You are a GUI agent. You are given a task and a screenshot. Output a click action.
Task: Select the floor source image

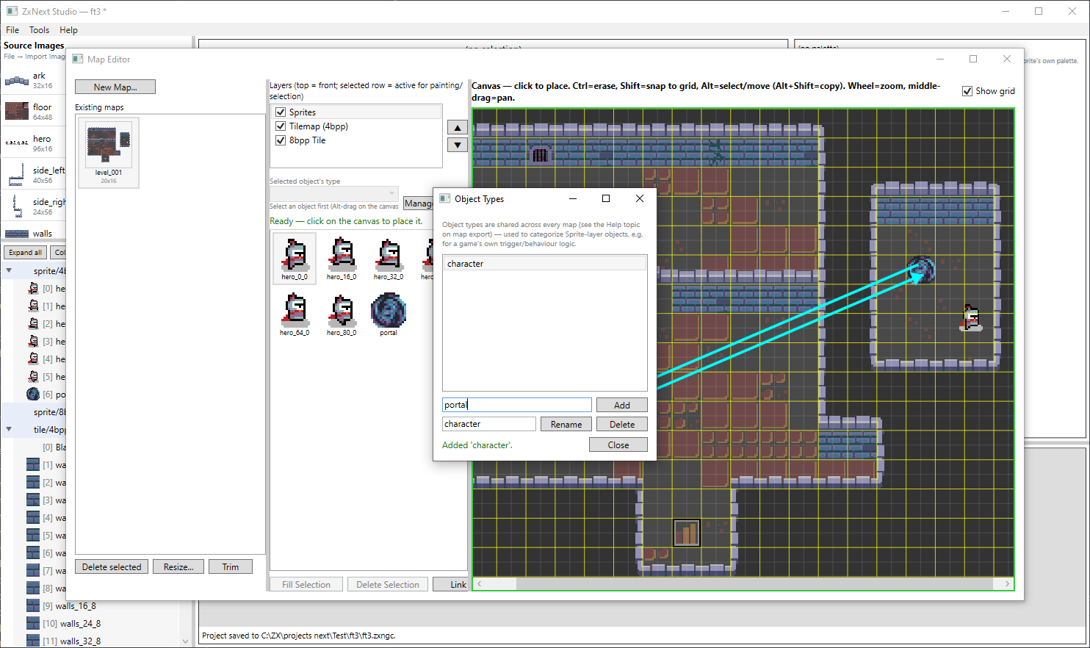(34, 112)
